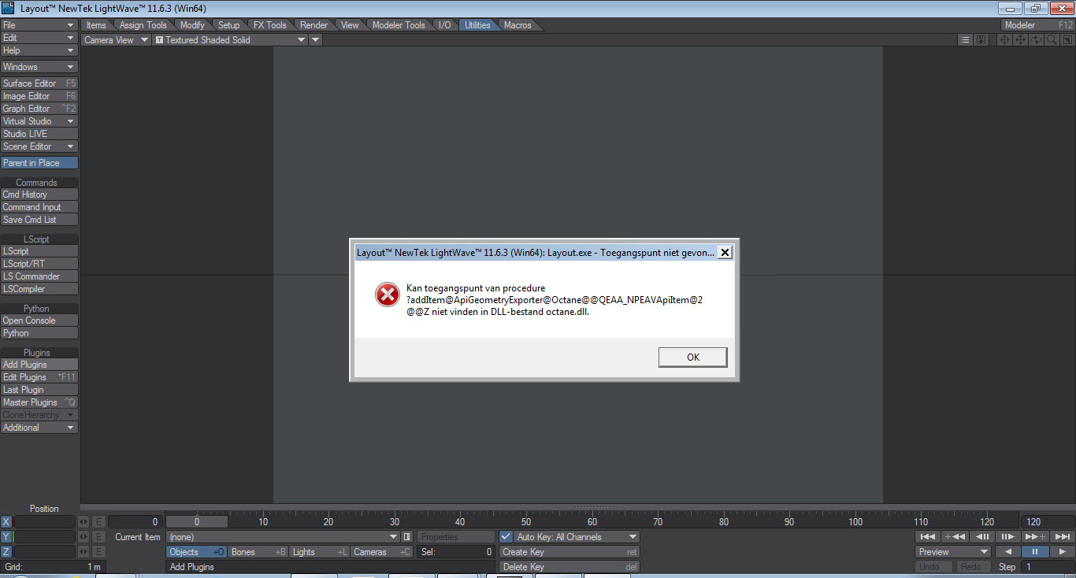This screenshot has height=578, width=1076.
Task: Open the Auto Key All Channels dropdown
Action: tap(577, 537)
